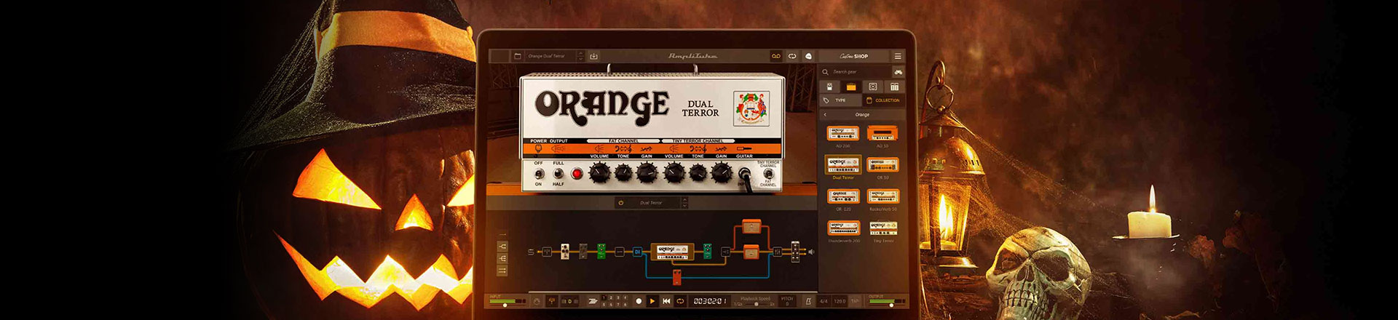Viewport: 1398px width, 320px height.
Task: Adjust the OUTPUT level slider
Action: [887, 304]
